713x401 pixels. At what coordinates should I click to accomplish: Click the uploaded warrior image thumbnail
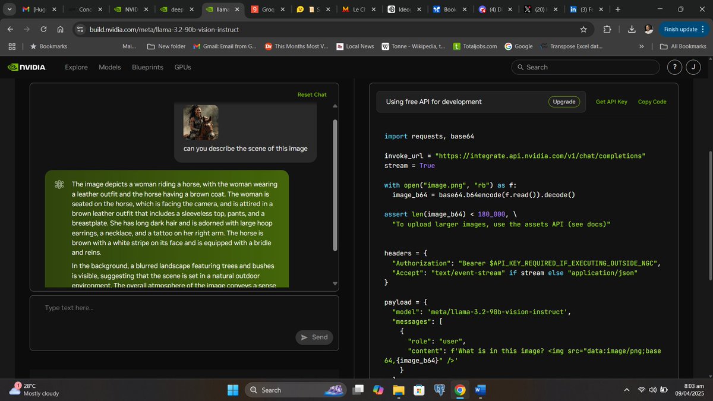tap(200, 123)
